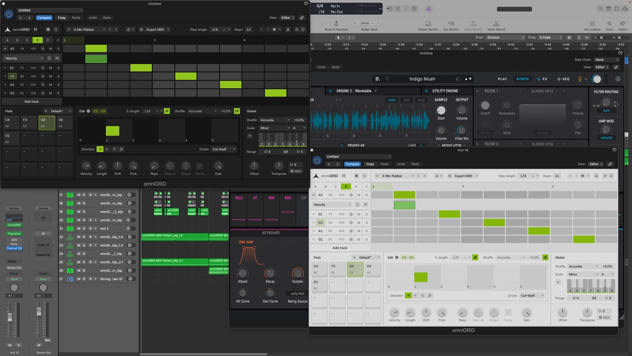Mute the E2 track in dark omniGRID
This screenshot has height=356, width=632.
pyautogui.click(x=50, y=68)
